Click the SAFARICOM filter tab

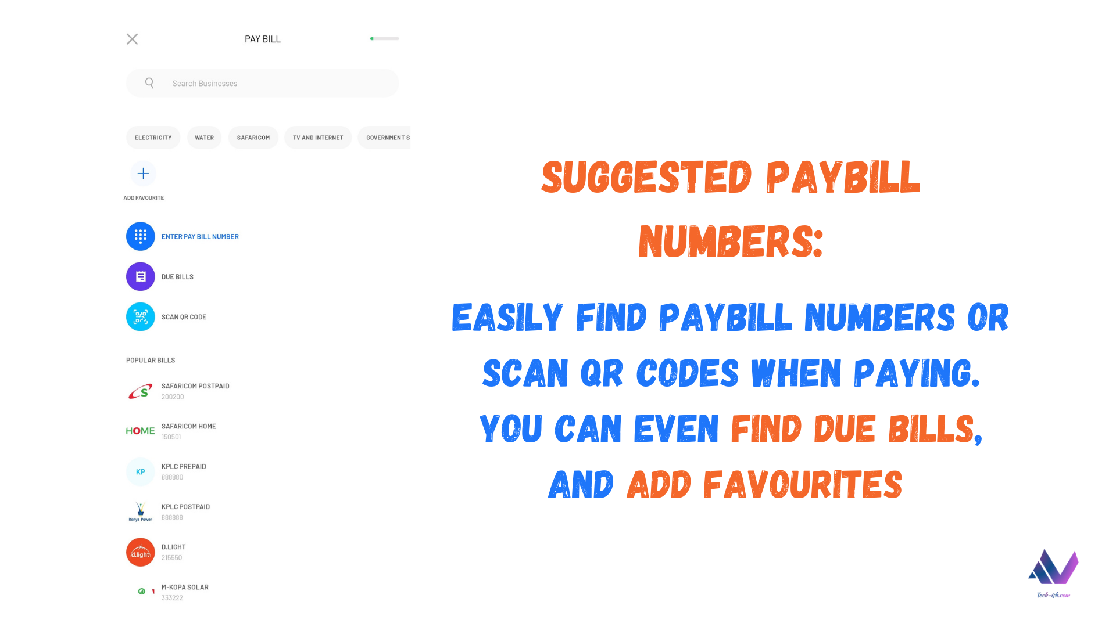click(x=253, y=137)
